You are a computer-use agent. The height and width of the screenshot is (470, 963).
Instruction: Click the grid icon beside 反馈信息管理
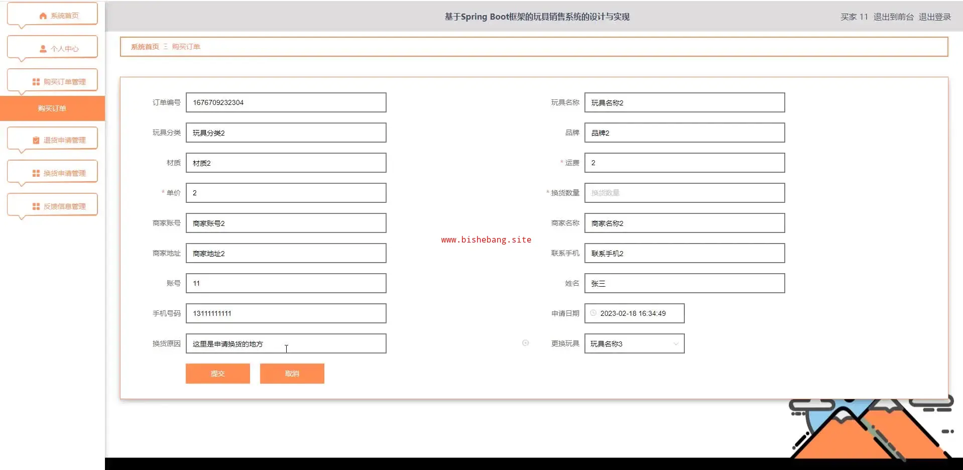[36, 206]
